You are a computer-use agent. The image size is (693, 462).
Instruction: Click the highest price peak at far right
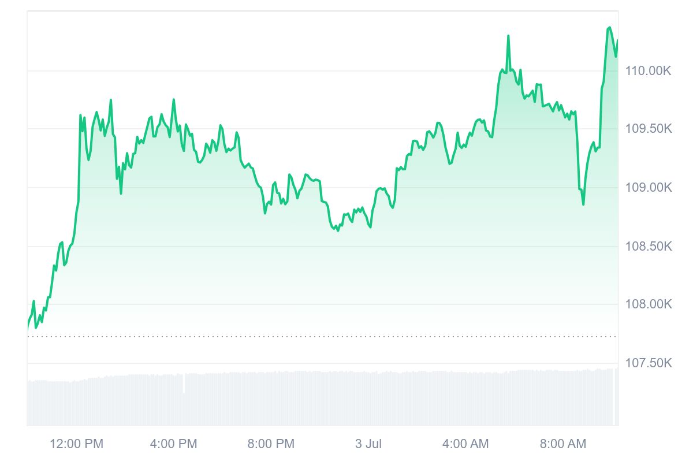(x=609, y=27)
